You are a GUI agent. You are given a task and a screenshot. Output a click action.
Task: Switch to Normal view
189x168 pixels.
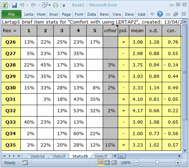[101, 163]
